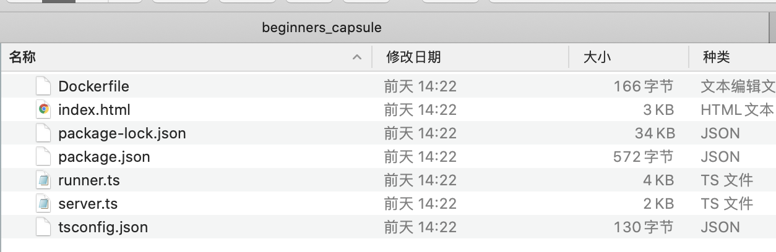Click the server.ts modified date cell
The height and width of the screenshot is (252, 776).
(420, 203)
